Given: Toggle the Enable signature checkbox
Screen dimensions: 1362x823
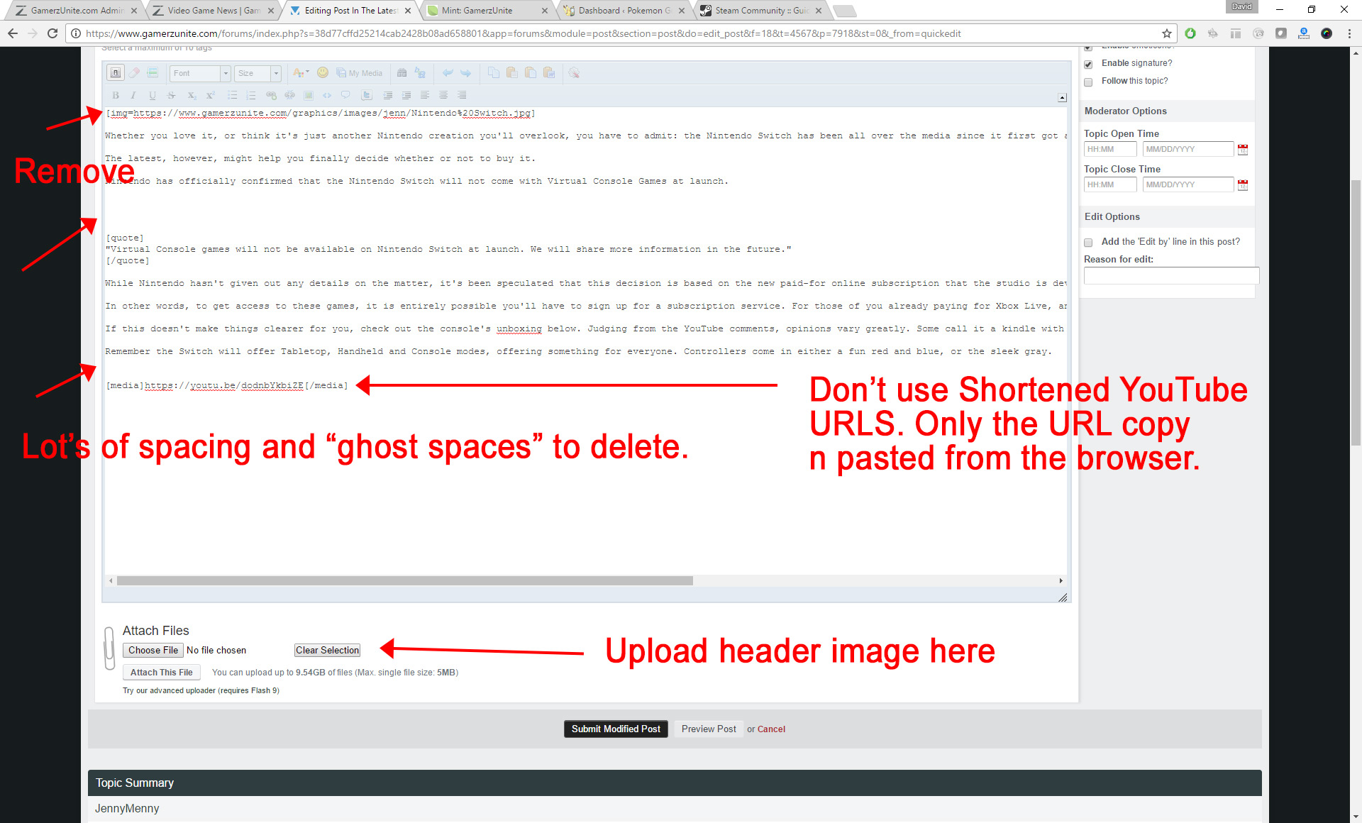Looking at the screenshot, I should pos(1088,65).
